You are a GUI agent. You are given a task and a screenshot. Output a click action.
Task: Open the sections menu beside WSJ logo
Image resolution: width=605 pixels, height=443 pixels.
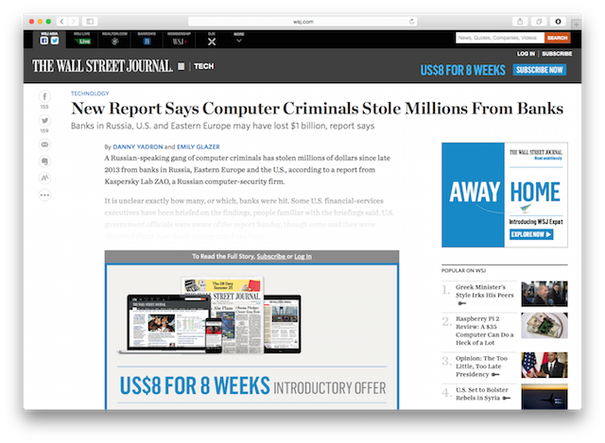pos(181,66)
